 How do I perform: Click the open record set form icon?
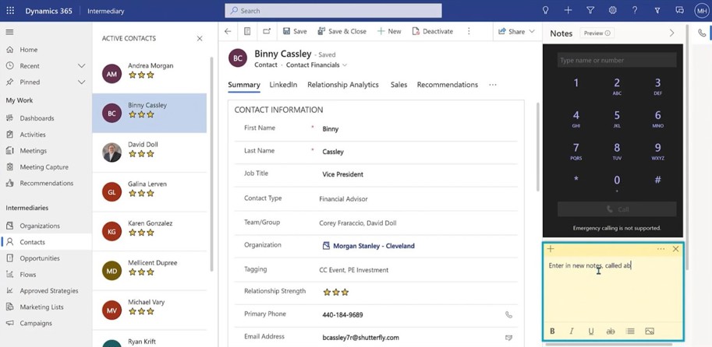[247, 31]
